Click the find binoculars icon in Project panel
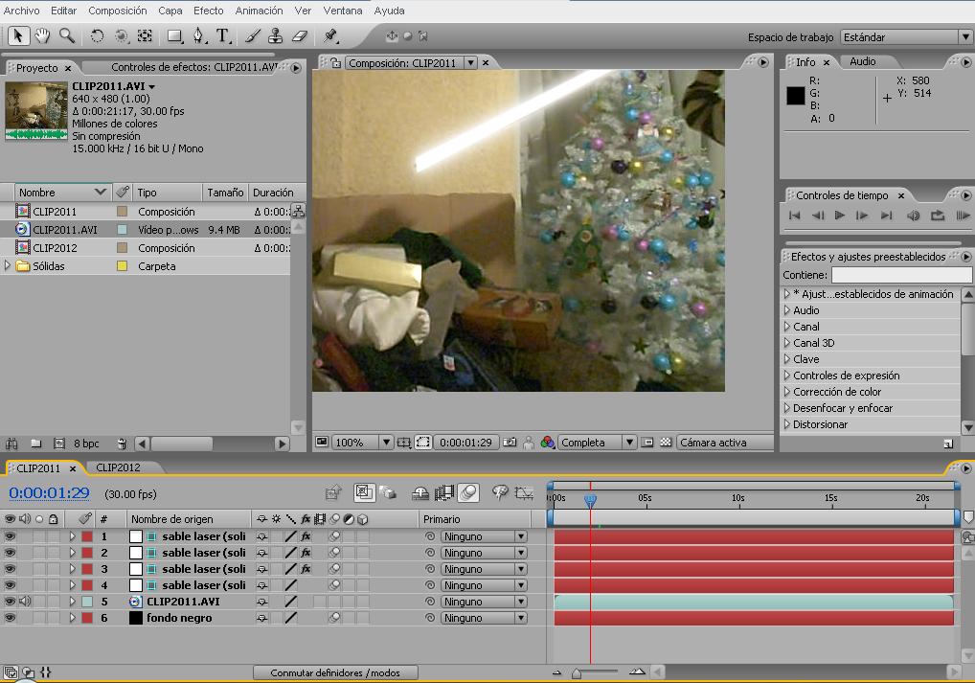Viewport: 975px width, 683px height. tap(11, 444)
